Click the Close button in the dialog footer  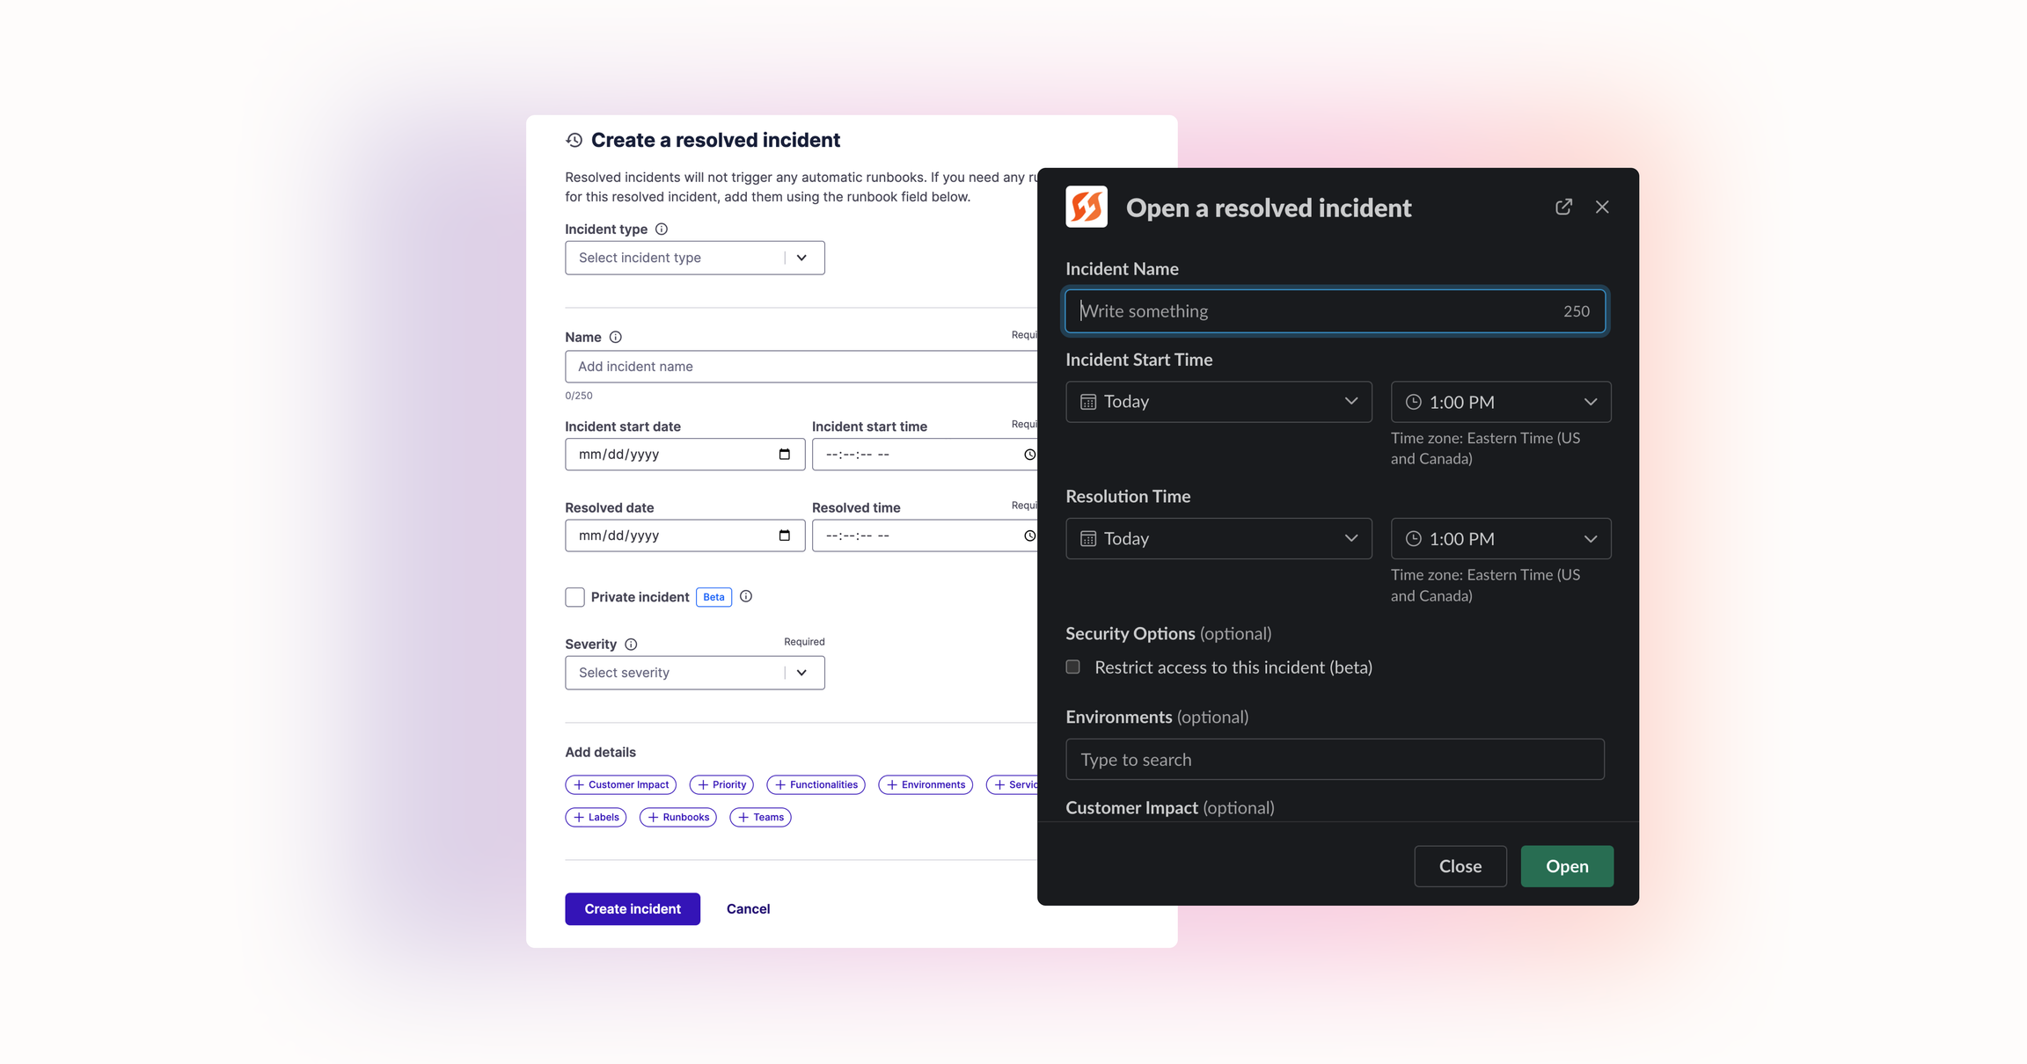coord(1460,866)
